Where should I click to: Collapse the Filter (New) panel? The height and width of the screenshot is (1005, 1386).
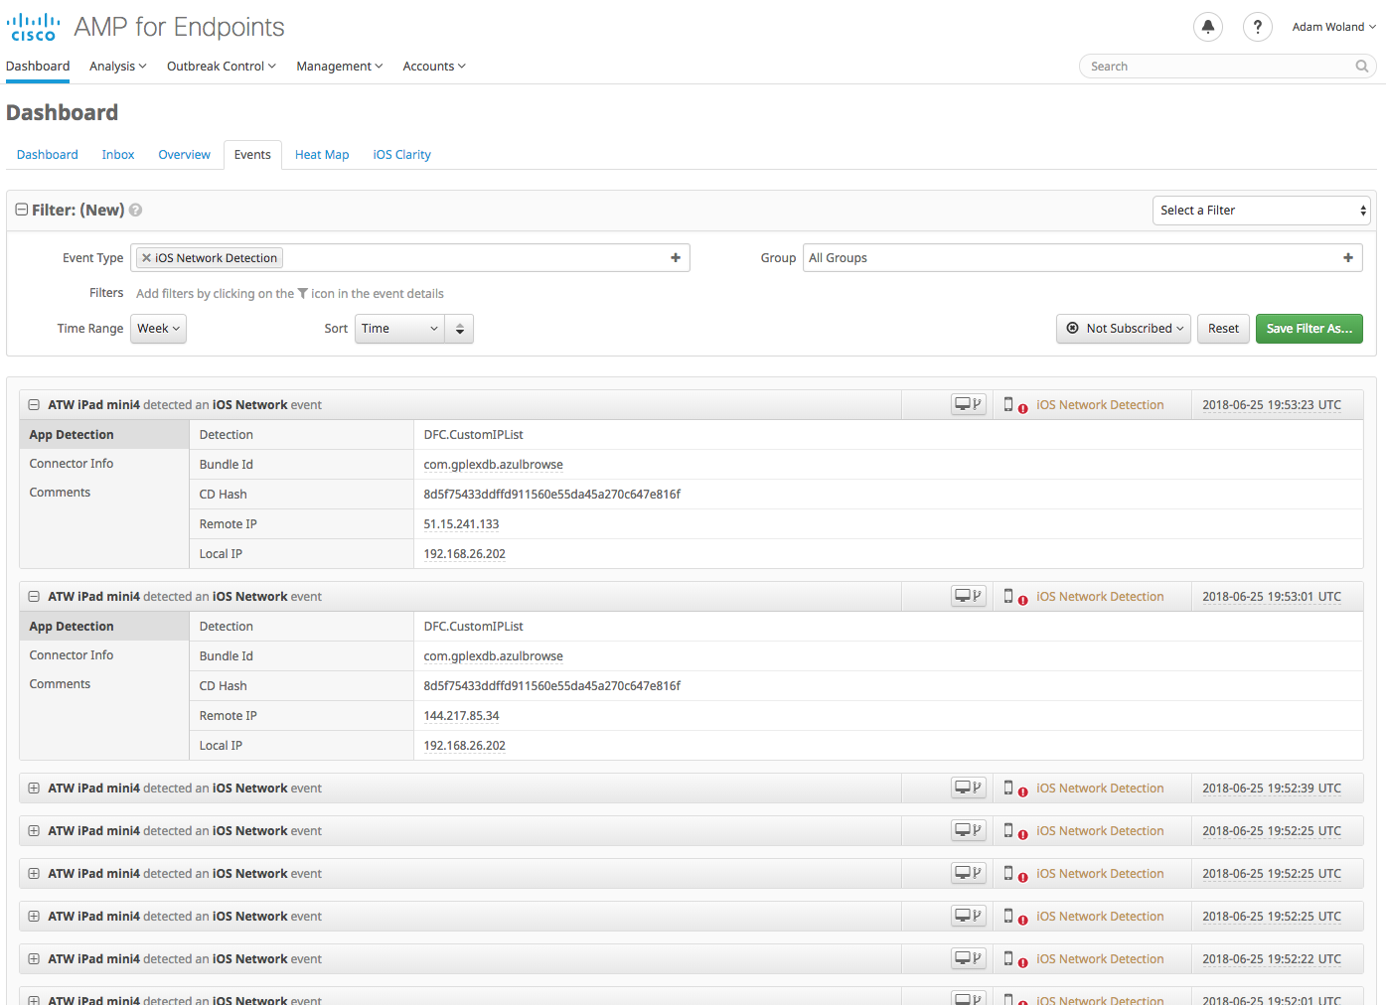coord(21,211)
